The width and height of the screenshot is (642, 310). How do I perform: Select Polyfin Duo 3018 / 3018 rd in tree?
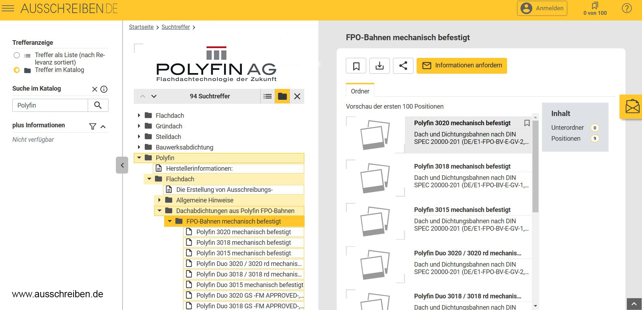pos(244,274)
